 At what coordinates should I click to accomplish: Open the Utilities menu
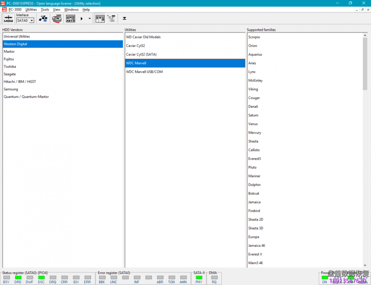coord(31,10)
